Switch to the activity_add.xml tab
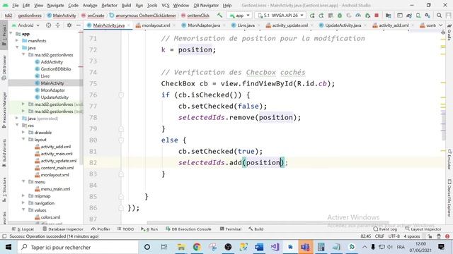This screenshot has height=254, width=453. [394, 25]
